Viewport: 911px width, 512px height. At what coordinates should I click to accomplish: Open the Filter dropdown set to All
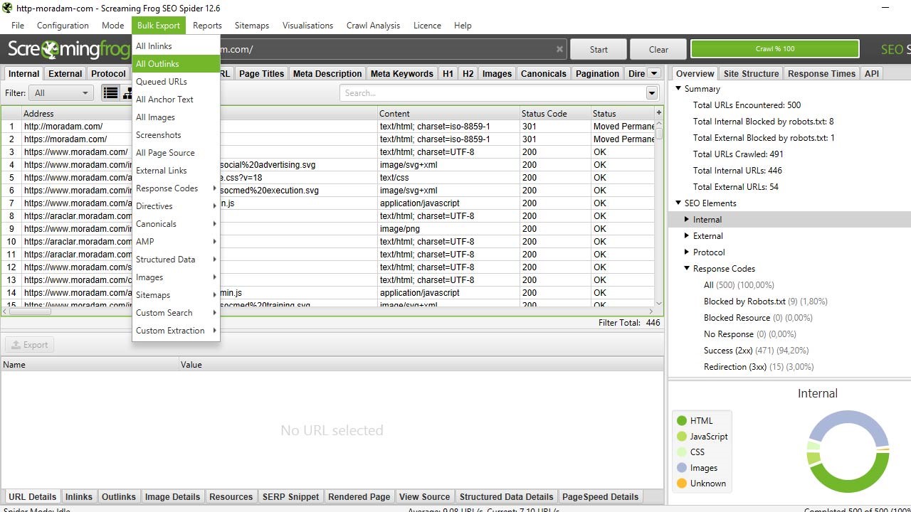click(62, 93)
